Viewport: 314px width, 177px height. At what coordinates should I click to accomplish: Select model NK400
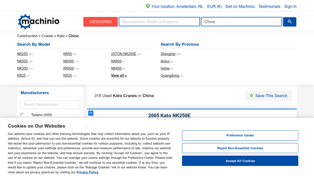coord(68,61)
